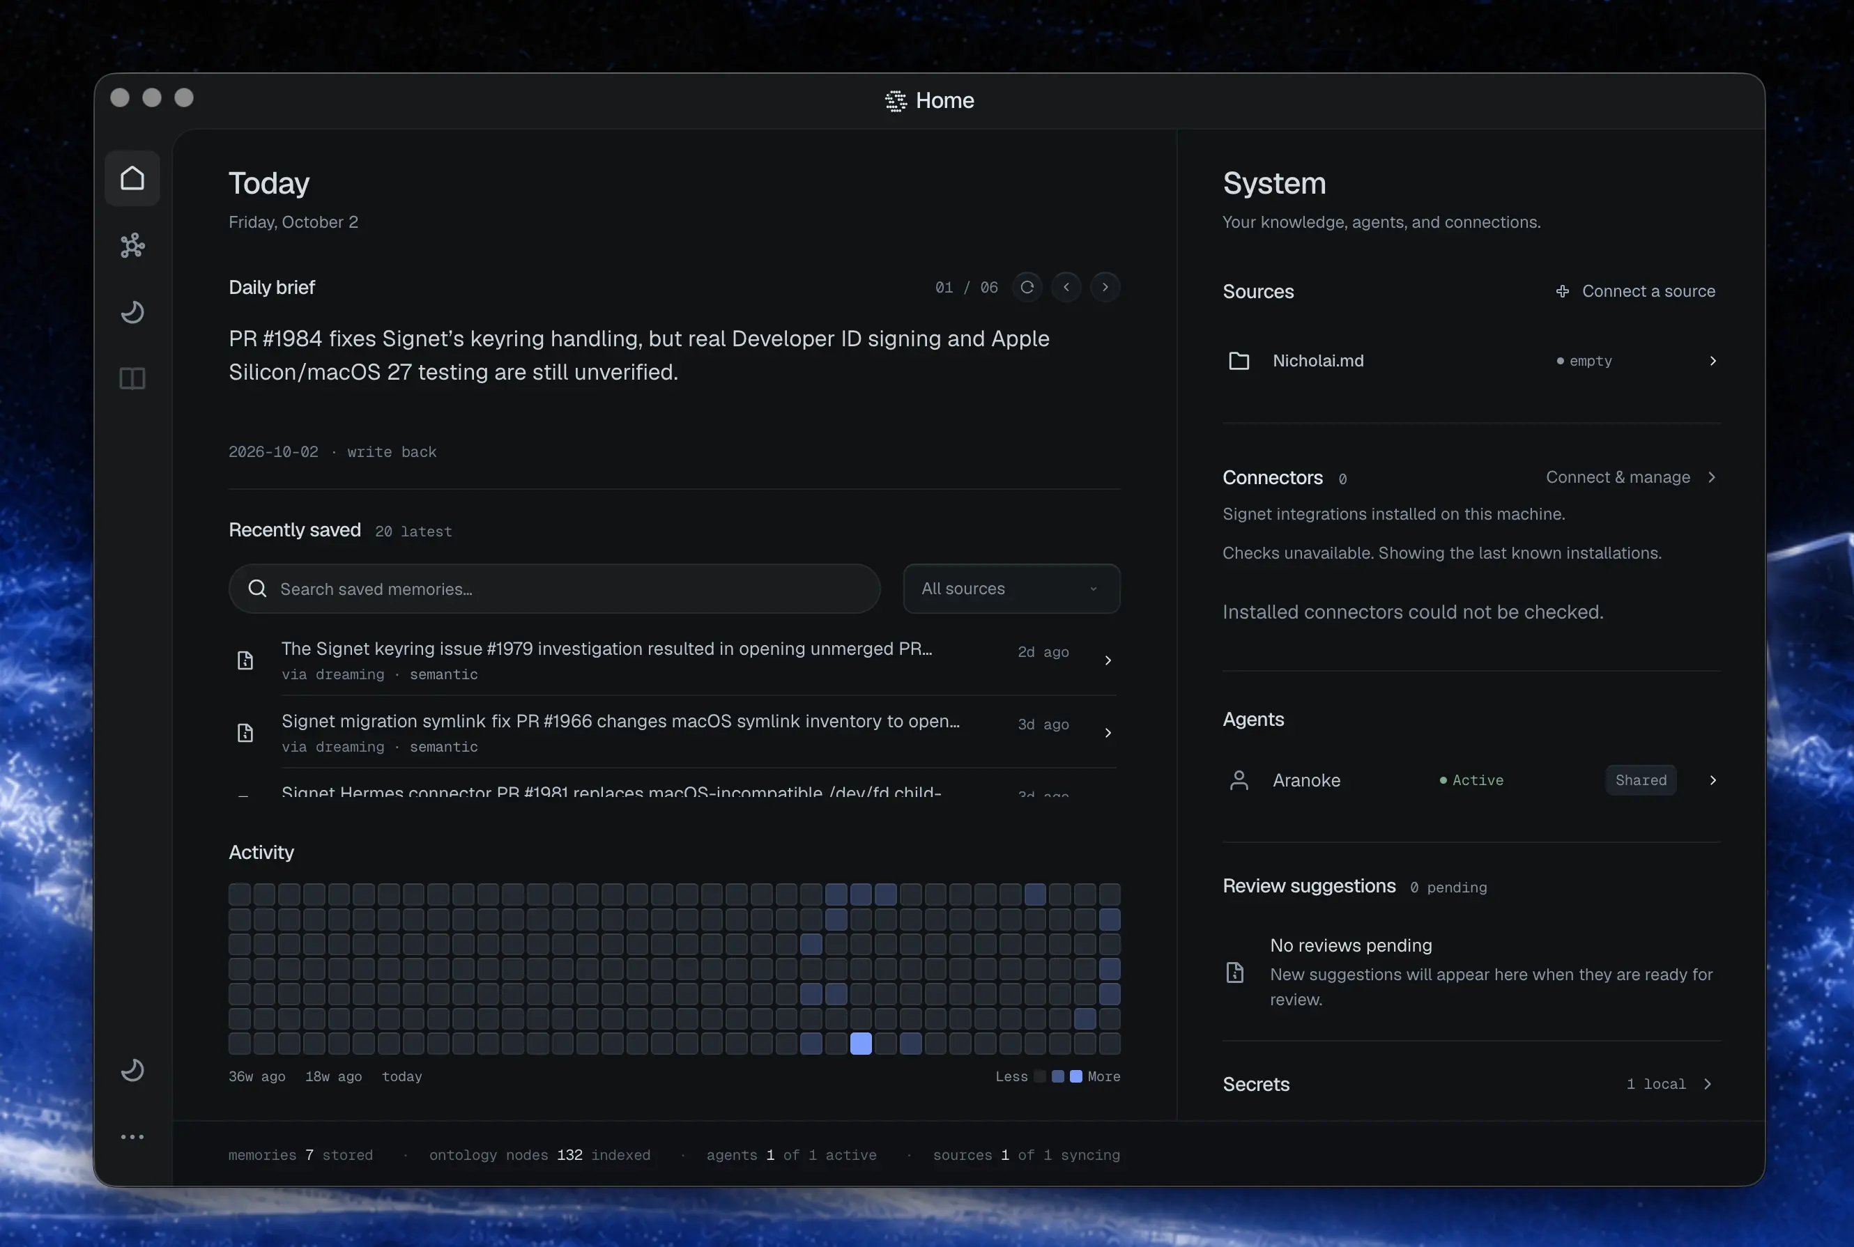Viewport: 1854px width, 1247px height.
Task: Click the document icon for PR #1966 memory
Action: (245, 732)
